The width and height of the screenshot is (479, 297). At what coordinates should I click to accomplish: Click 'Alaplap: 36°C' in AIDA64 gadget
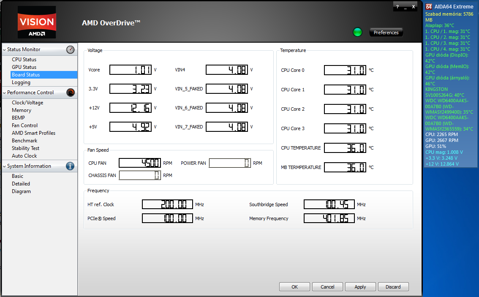point(440,26)
